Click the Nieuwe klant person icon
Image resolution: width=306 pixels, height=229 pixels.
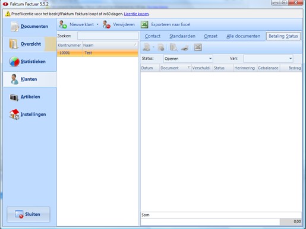pyautogui.click(x=63, y=24)
